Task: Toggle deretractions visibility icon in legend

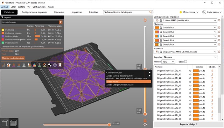Action: coord(19,65)
